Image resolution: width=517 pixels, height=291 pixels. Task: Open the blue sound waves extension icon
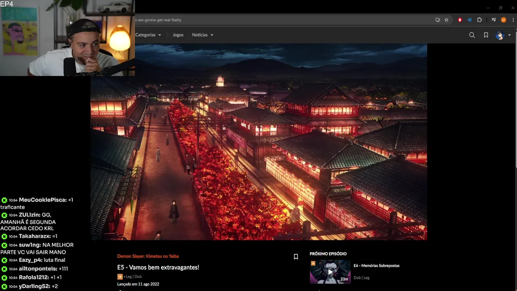(x=469, y=20)
